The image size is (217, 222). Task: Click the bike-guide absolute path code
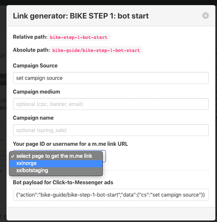96,50
